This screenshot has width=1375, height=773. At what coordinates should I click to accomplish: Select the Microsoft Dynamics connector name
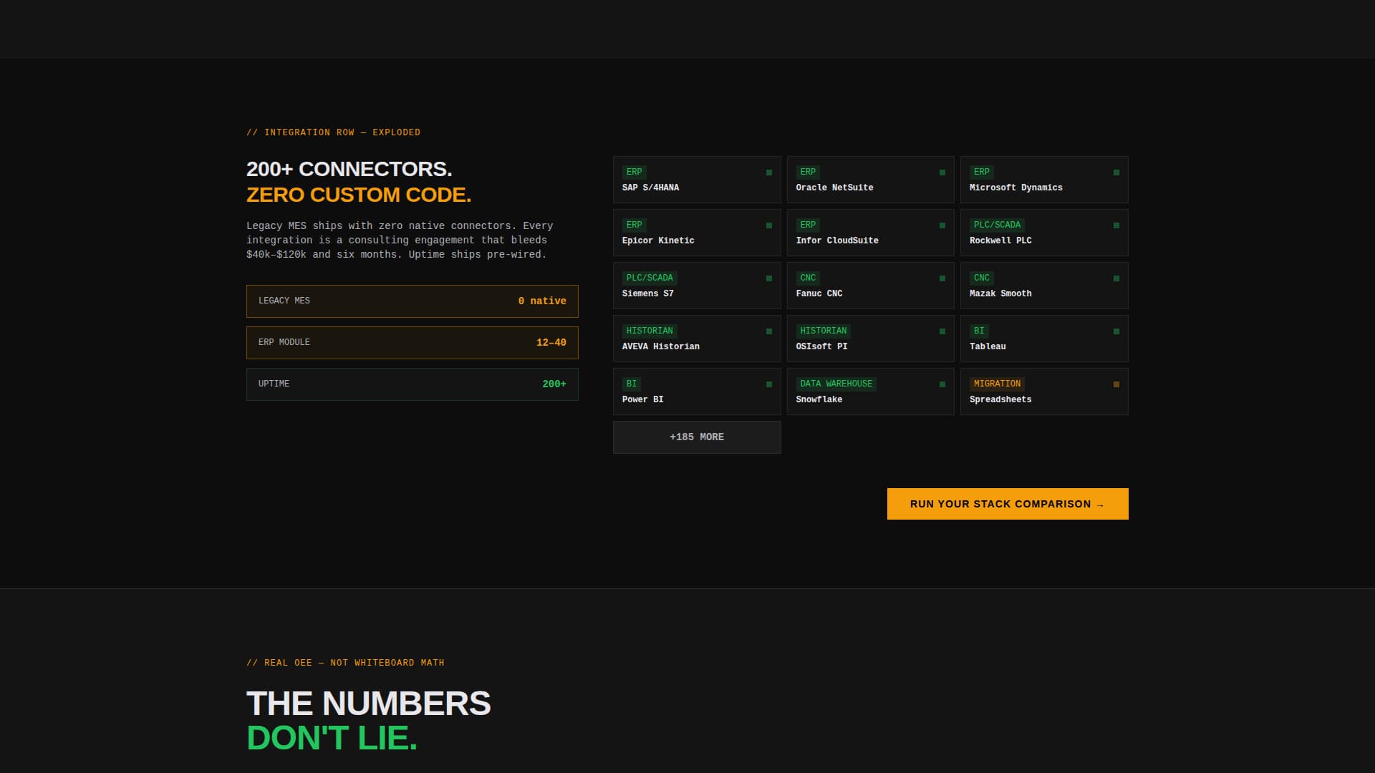[1016, 188]
